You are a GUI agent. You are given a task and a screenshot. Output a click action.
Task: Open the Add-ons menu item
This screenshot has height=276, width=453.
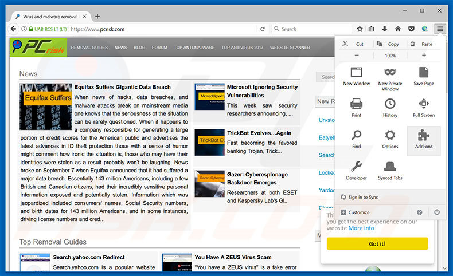click(x=424, y=140)
